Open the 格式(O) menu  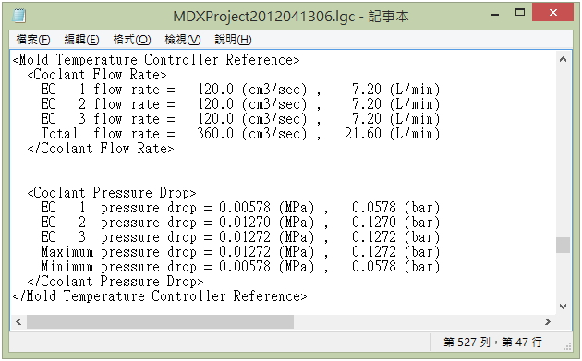click(132, 40)
